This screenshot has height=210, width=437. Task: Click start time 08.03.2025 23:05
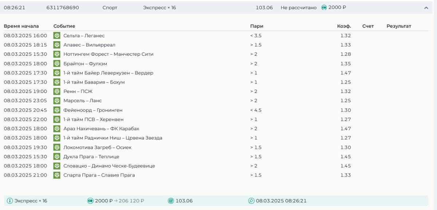pos(25,101)
